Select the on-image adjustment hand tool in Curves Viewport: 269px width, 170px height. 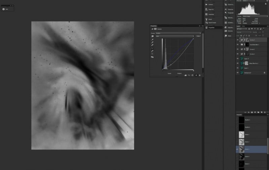point(153,36)
